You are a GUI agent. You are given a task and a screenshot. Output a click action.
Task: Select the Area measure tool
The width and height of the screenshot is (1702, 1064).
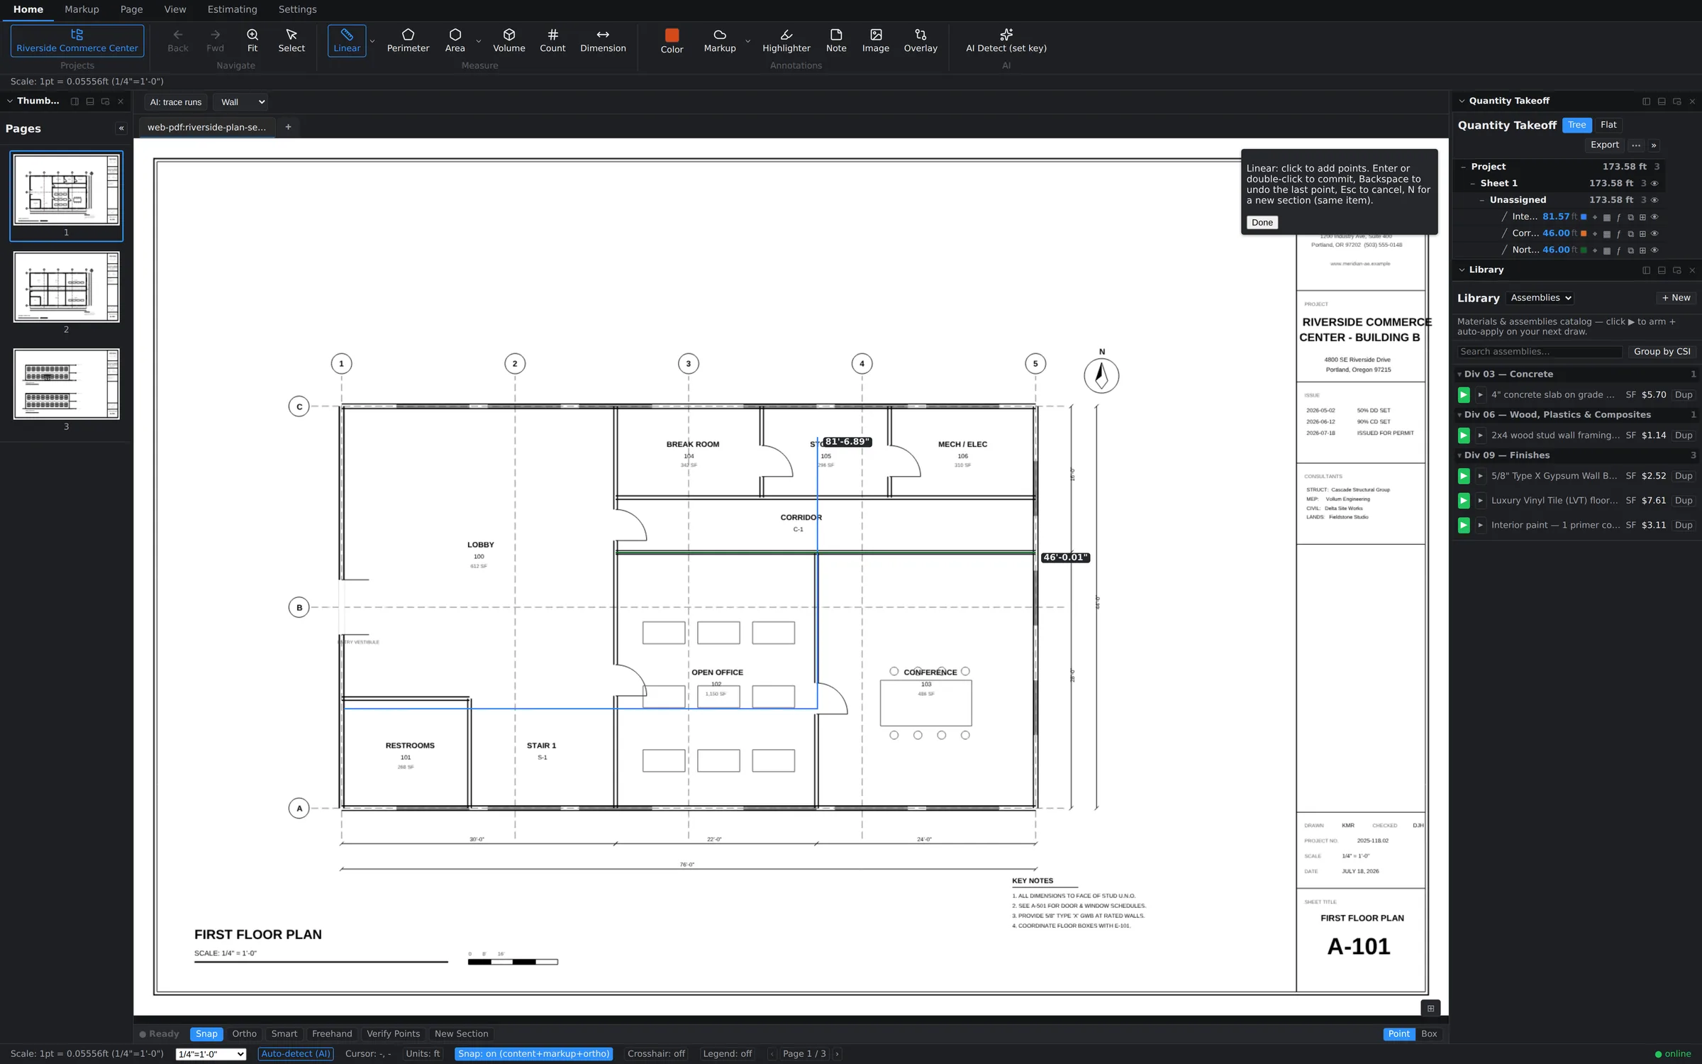[455, 41]
